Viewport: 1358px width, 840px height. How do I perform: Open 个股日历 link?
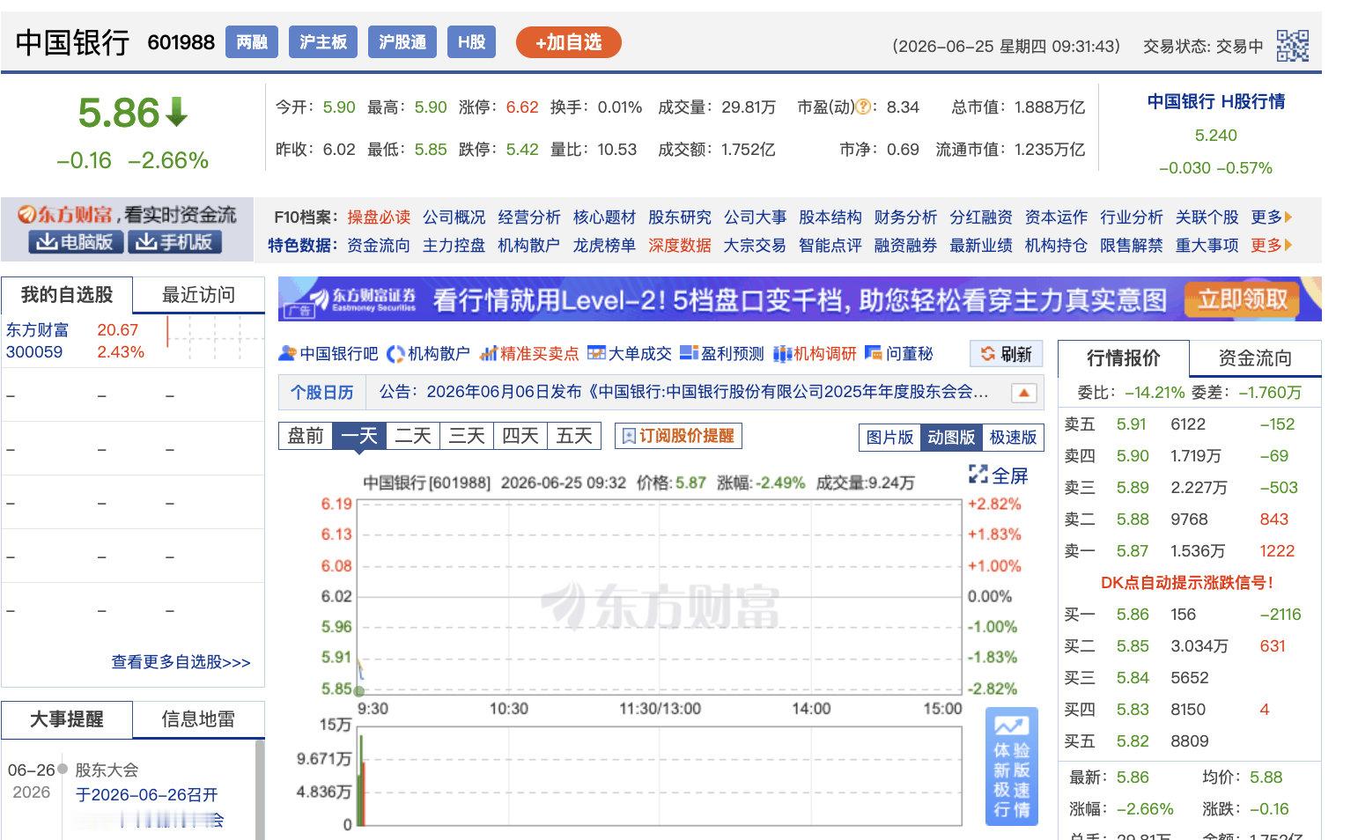tap(322, 392)
